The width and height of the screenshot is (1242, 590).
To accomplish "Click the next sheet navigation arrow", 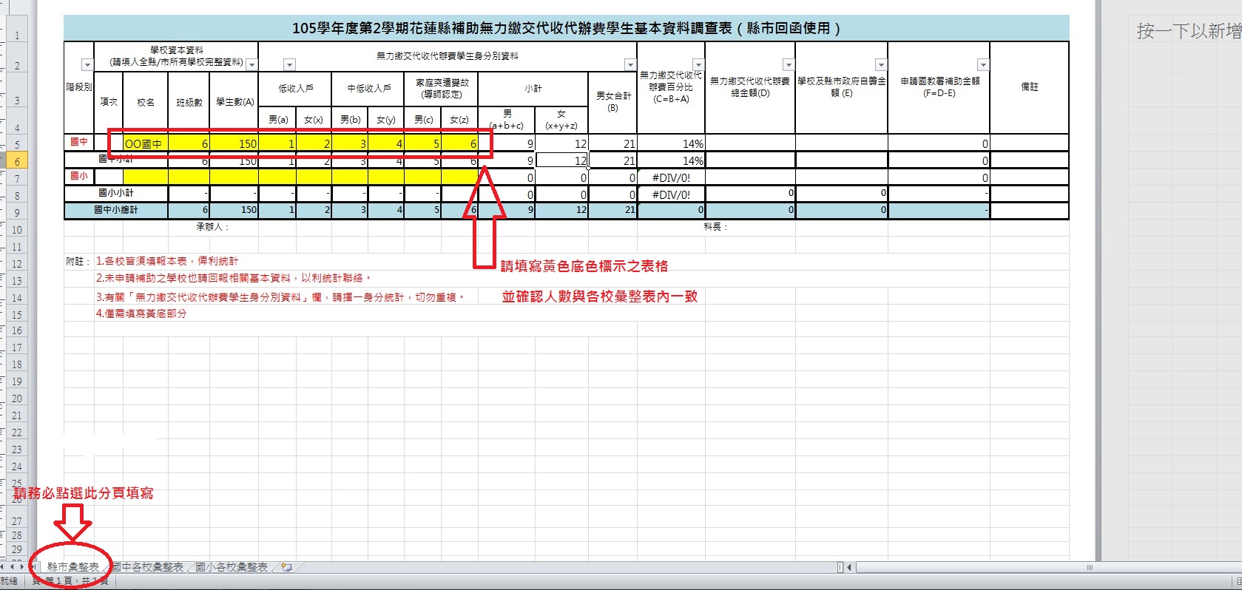I will [x=21, y=567].
